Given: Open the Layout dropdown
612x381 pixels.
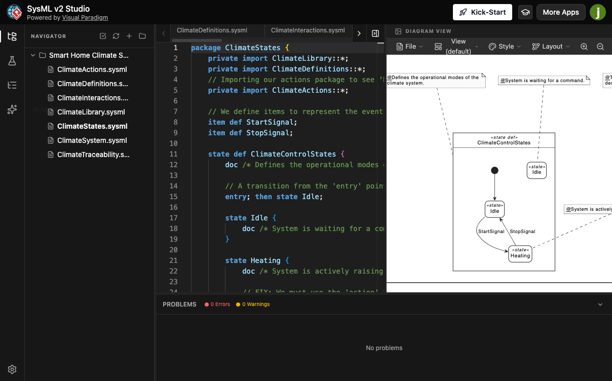Looking at the screenshot, I should click(x=551, y=47).
